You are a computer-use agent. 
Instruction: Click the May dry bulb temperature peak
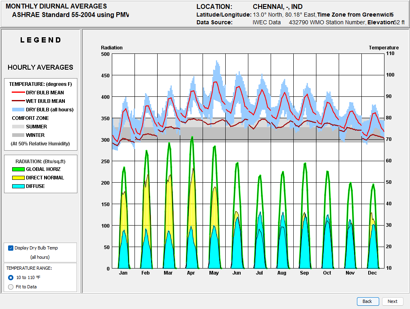216,82
